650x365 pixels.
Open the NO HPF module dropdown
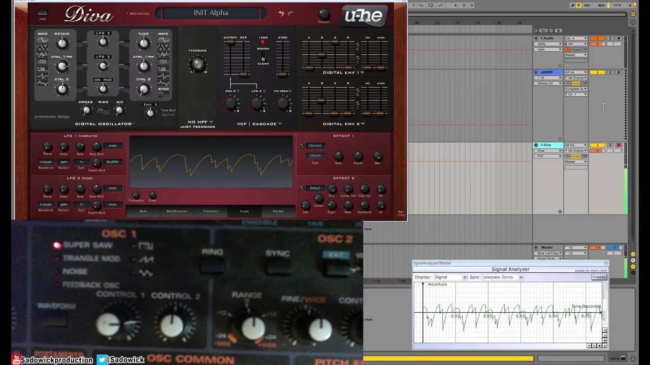[201, 122]
